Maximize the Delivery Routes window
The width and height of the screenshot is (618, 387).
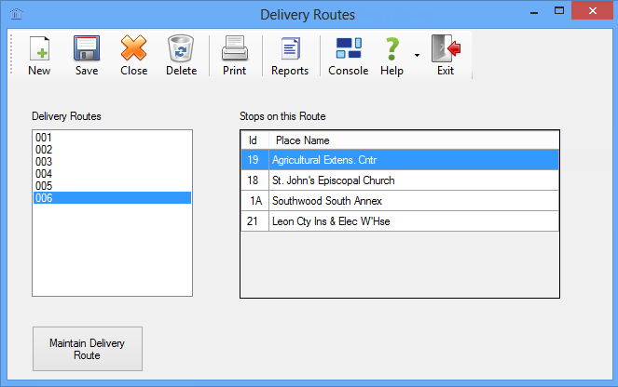coord(559,11)
